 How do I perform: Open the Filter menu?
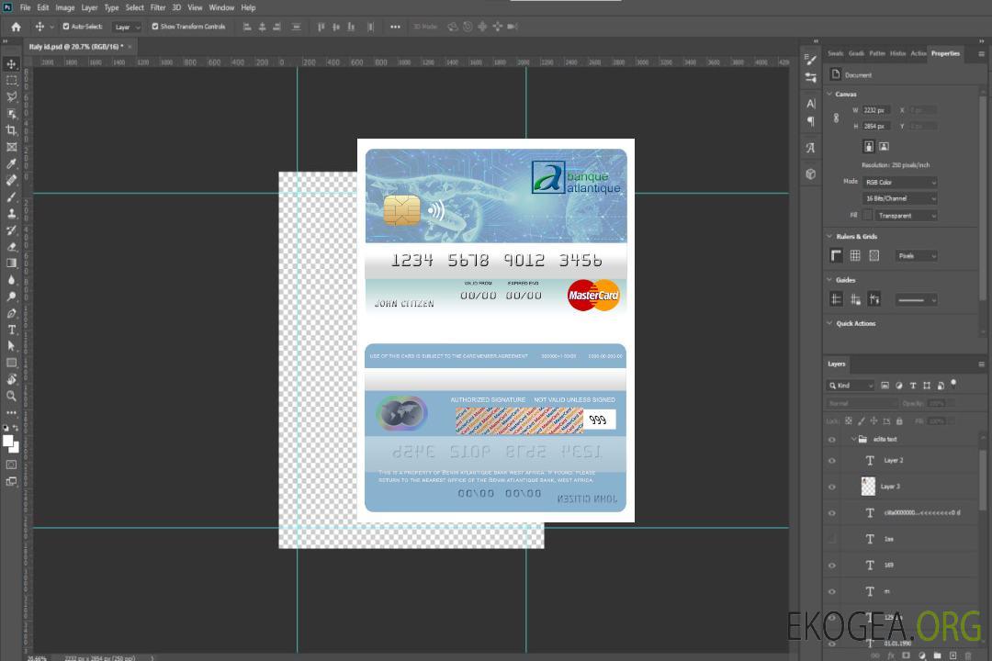158,7
